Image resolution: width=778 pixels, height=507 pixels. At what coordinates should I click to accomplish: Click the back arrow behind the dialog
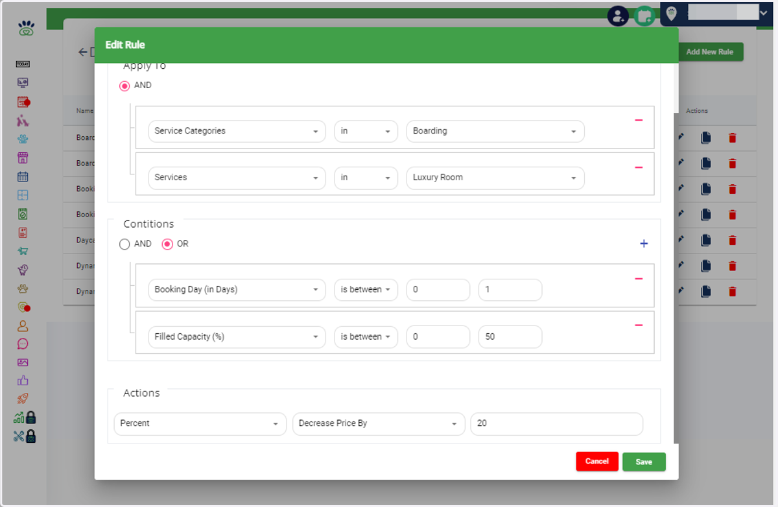click(x=83, y=52)
